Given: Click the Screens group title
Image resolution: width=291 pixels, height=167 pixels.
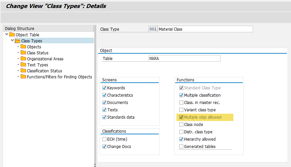Looking at the screenshot, I should pos(109,80).
